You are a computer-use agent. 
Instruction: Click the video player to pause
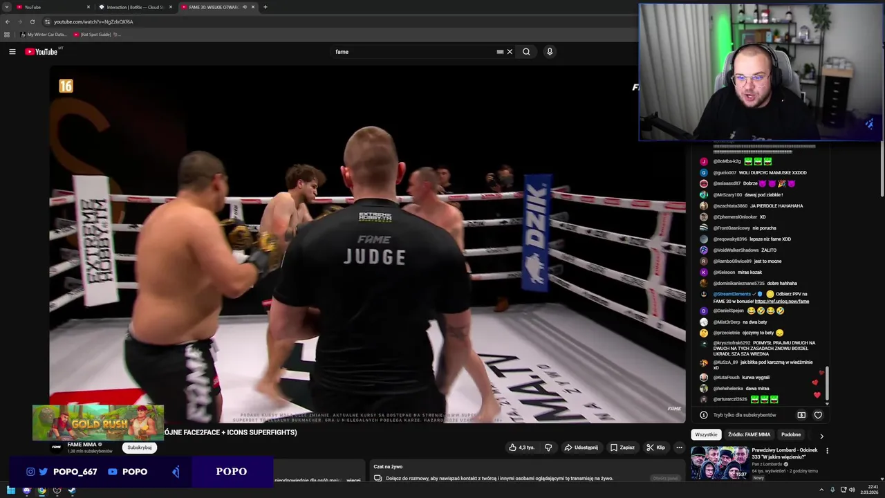point(367,244)
